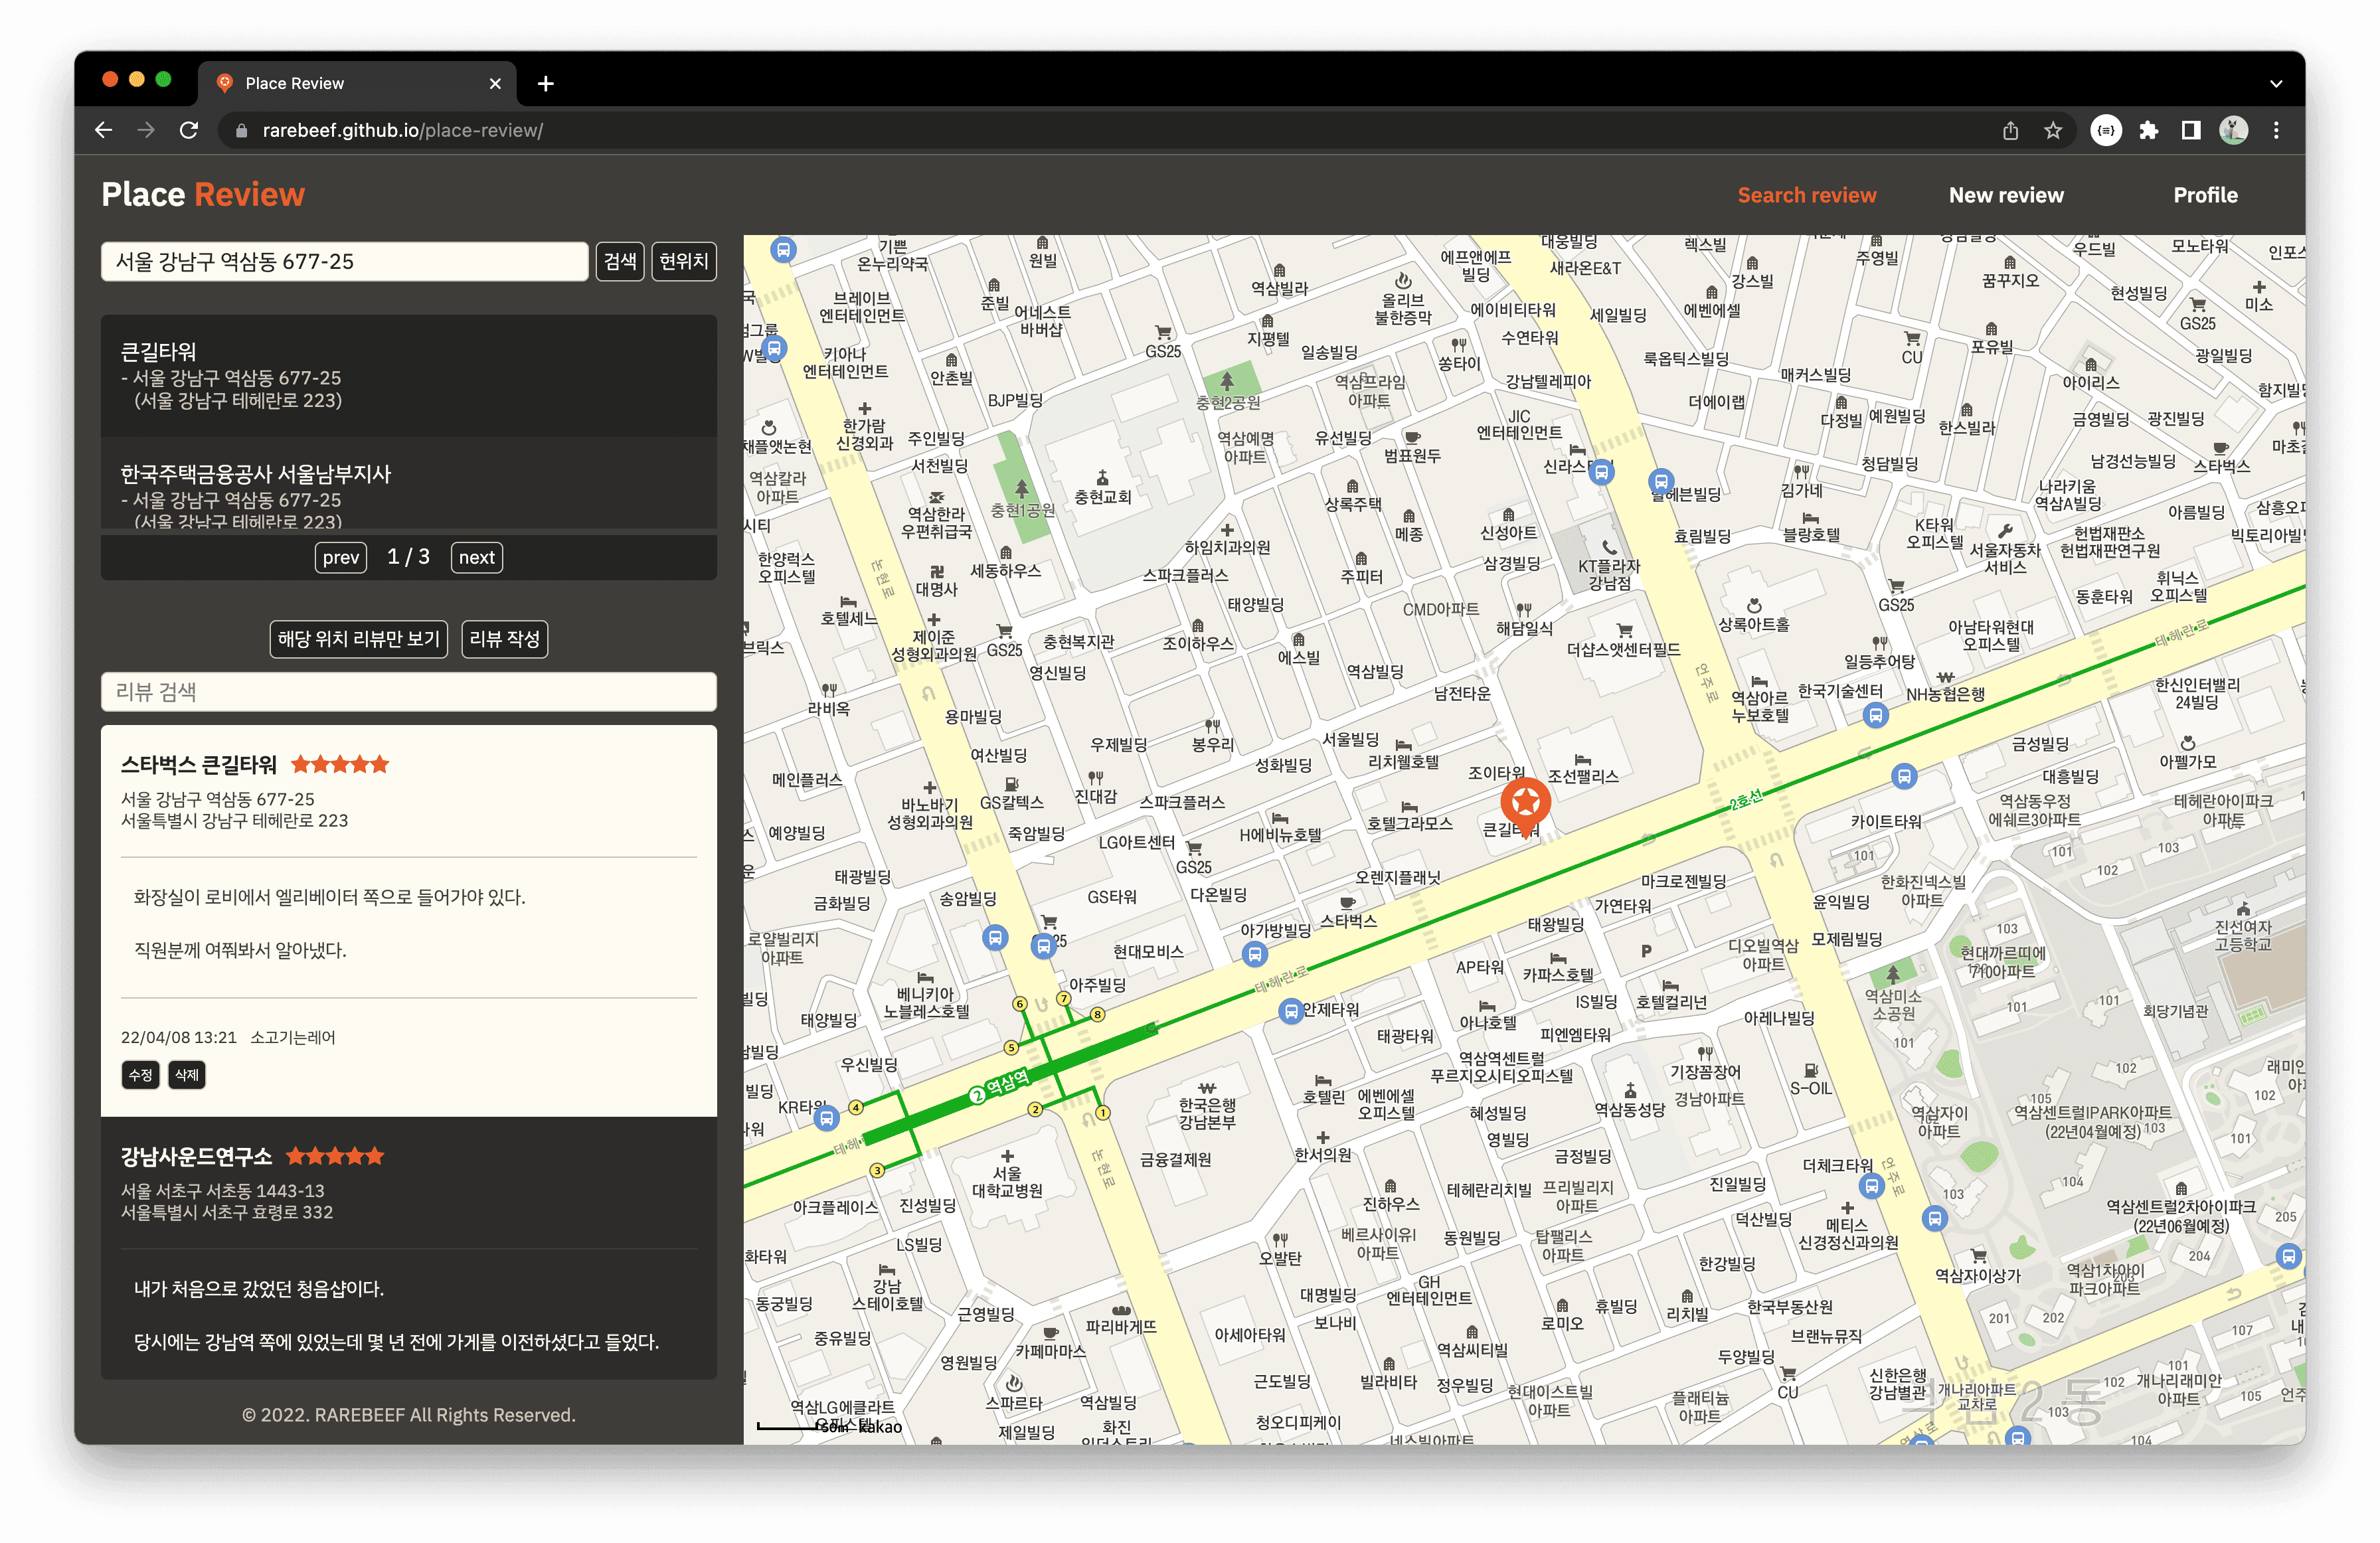Viewport: 2380px width, 1543px height.
Task: Click bus stop icon near 신라스테이
Action: pyautogui.click(x=1601, y=472)
